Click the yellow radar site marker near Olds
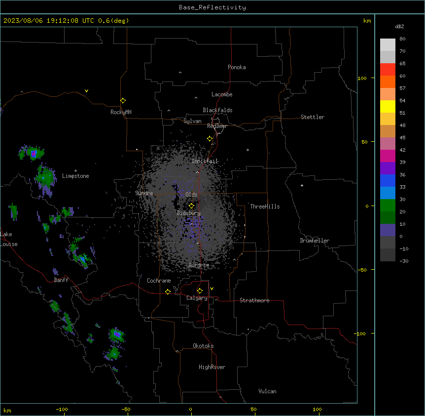The height and width of the screenshot is (416, 425). point(191,206)
